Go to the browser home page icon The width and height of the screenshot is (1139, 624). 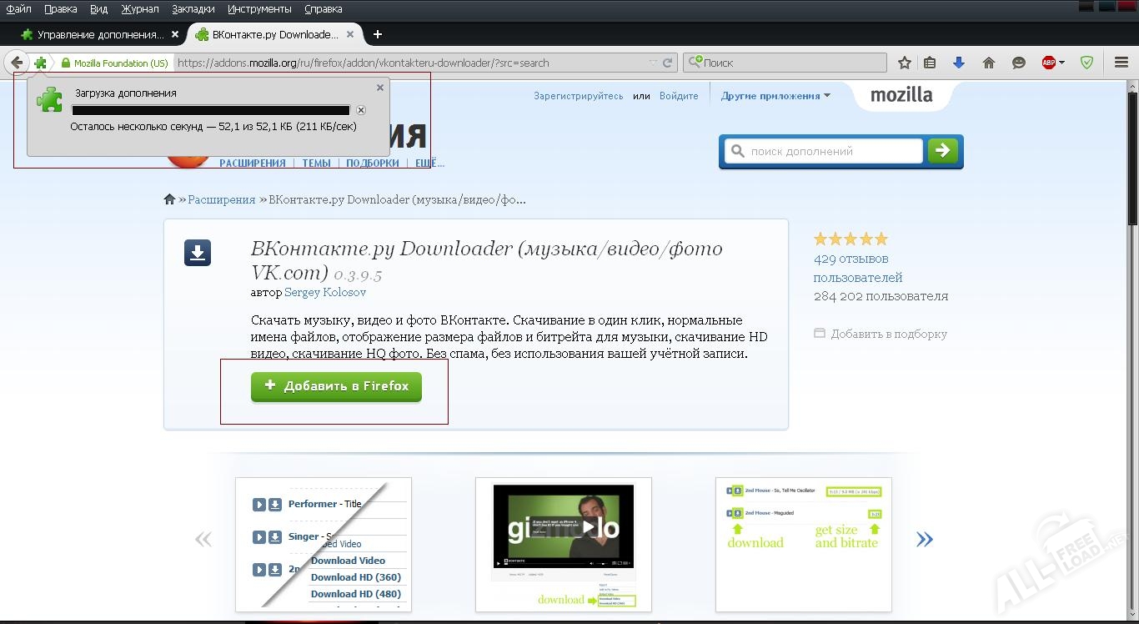(x=989, y=63)
